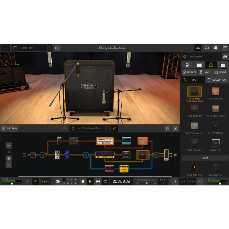Select the amplifier gear category
Screen dimensions: 229x229
(x=199, y=65)
